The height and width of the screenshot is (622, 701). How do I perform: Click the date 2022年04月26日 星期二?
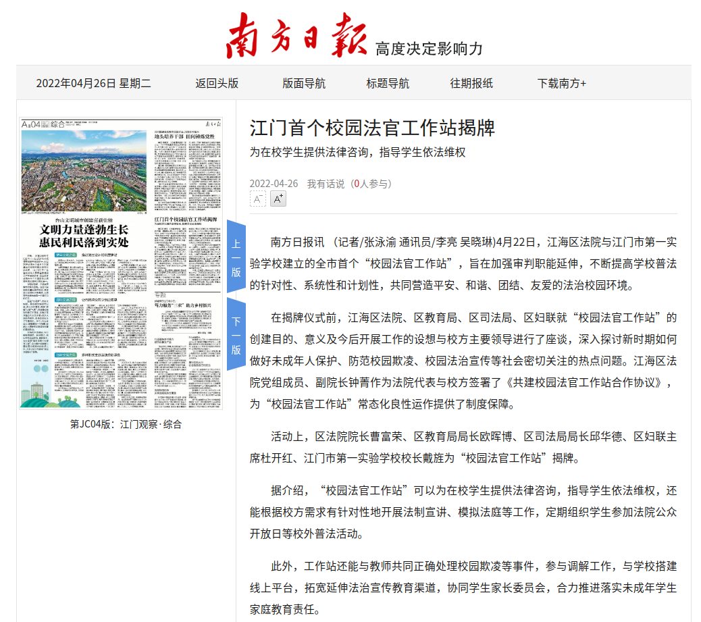pos(93,83)
